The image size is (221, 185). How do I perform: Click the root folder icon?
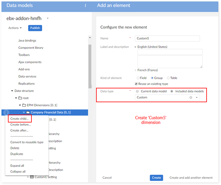click(20, 98)
